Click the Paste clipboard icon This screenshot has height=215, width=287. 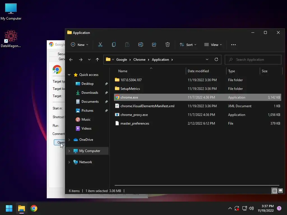[x=127, y=45]
